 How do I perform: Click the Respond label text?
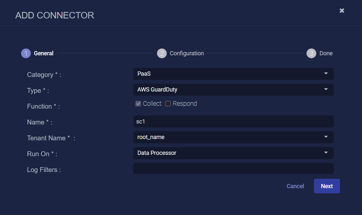tap(185, 103)
